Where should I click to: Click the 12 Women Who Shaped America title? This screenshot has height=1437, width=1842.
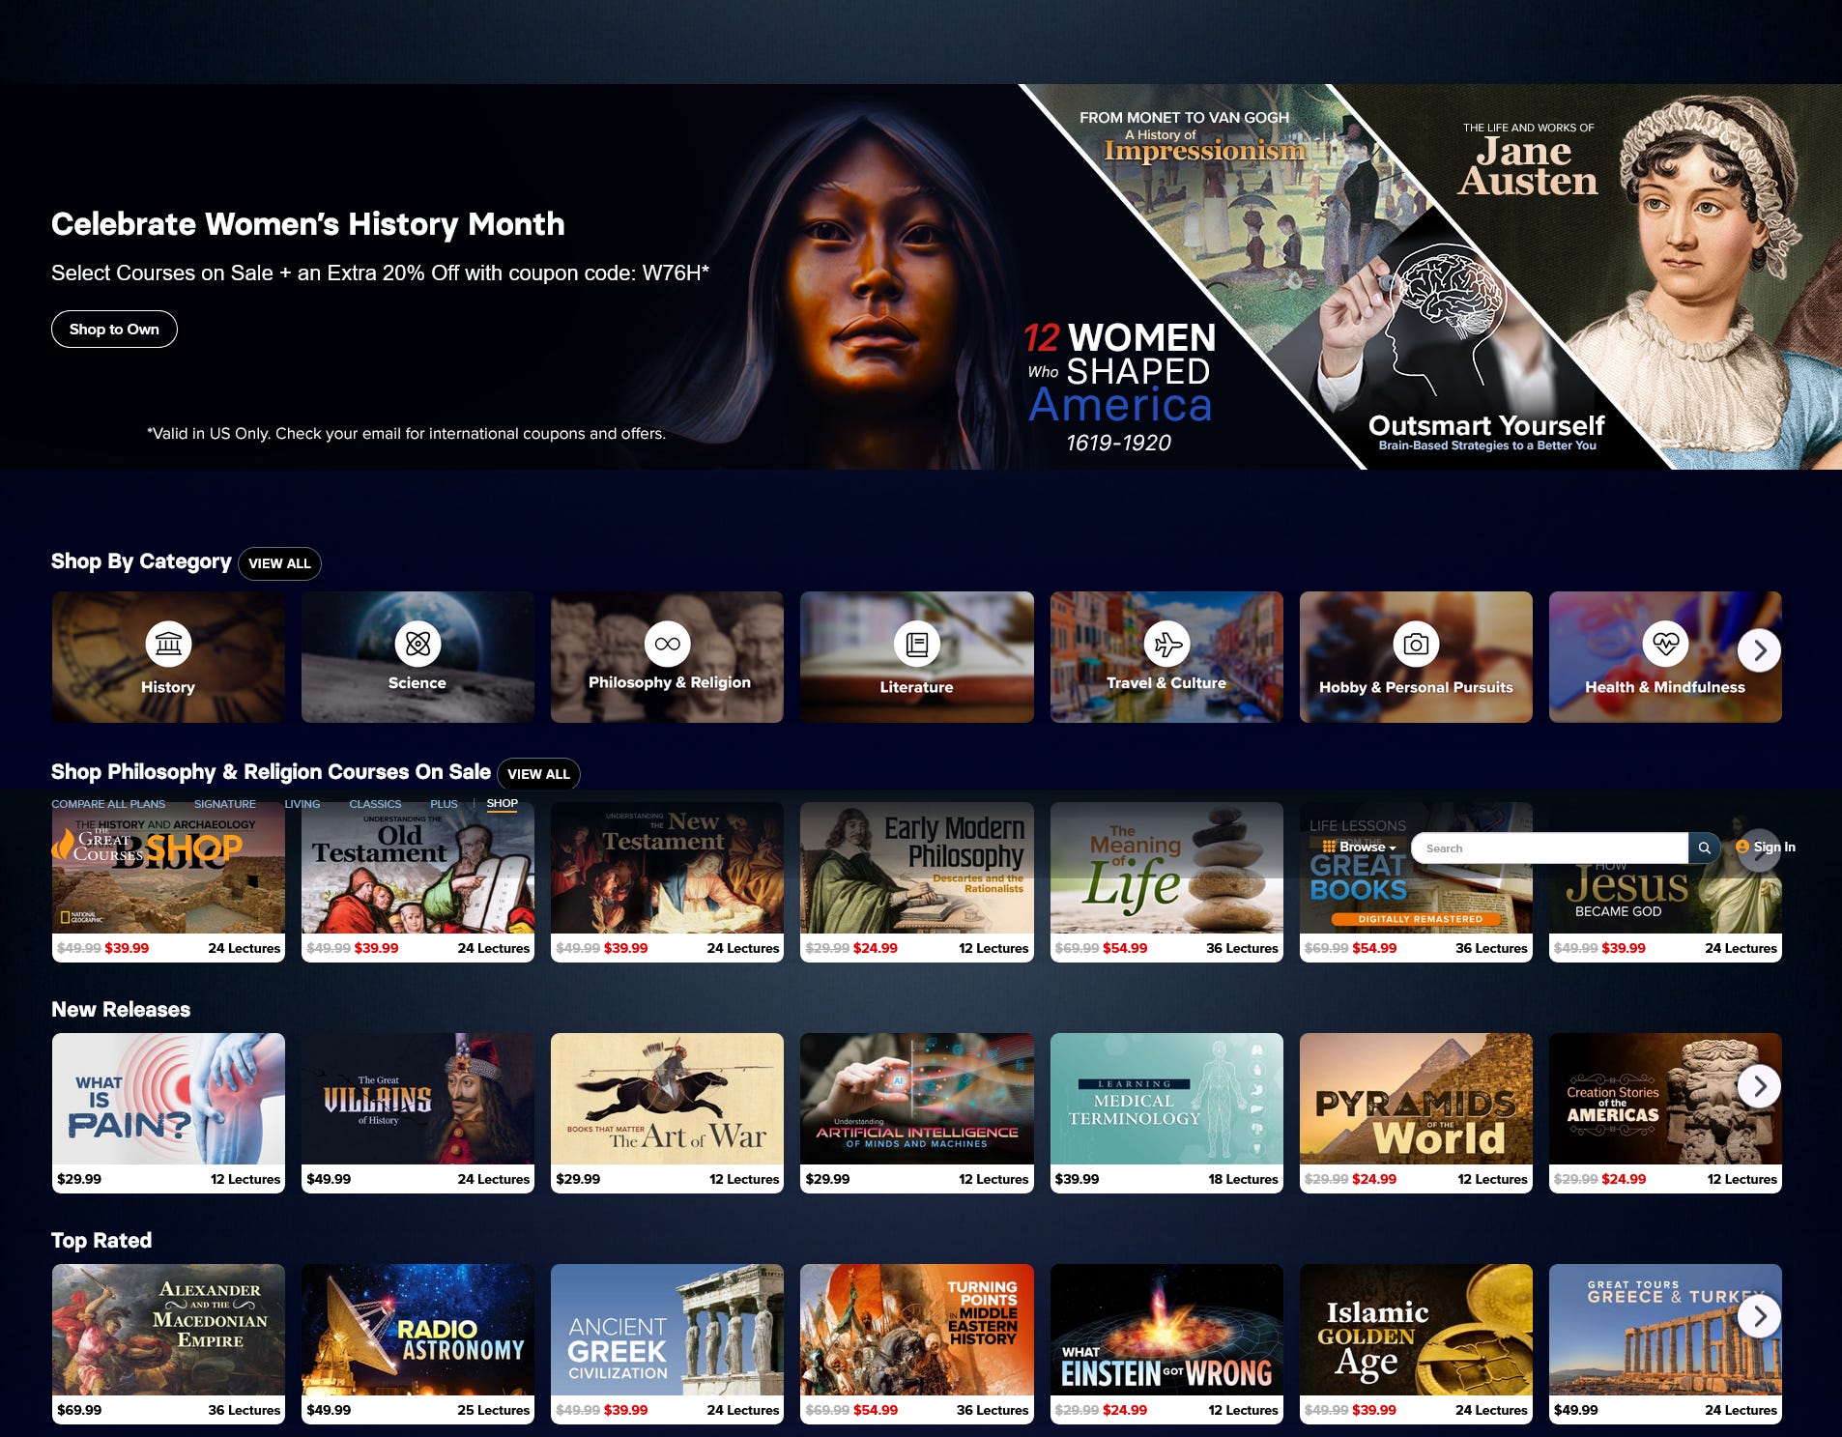[1119, 387]
